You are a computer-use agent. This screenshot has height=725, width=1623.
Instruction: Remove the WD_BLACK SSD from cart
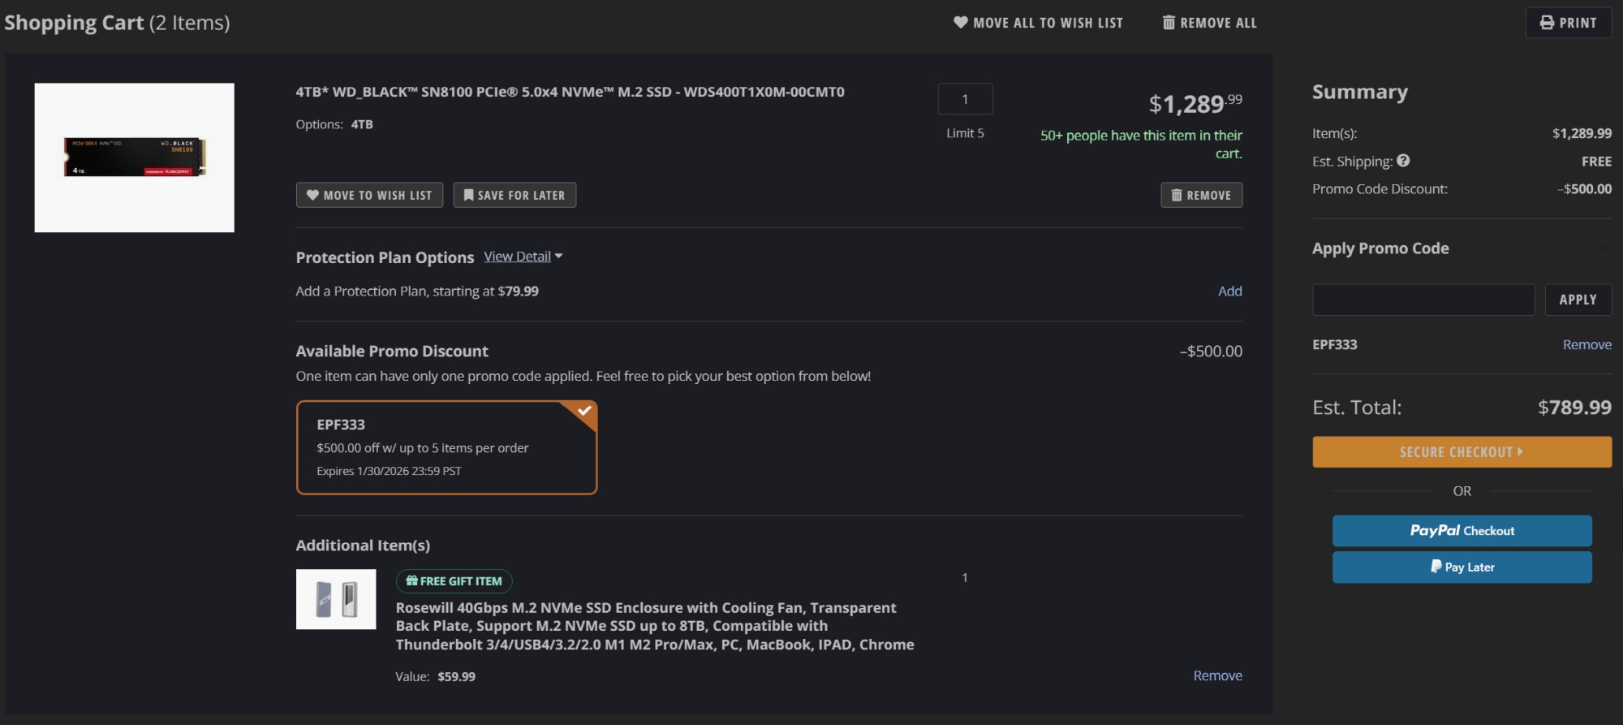click(1201, 195)
